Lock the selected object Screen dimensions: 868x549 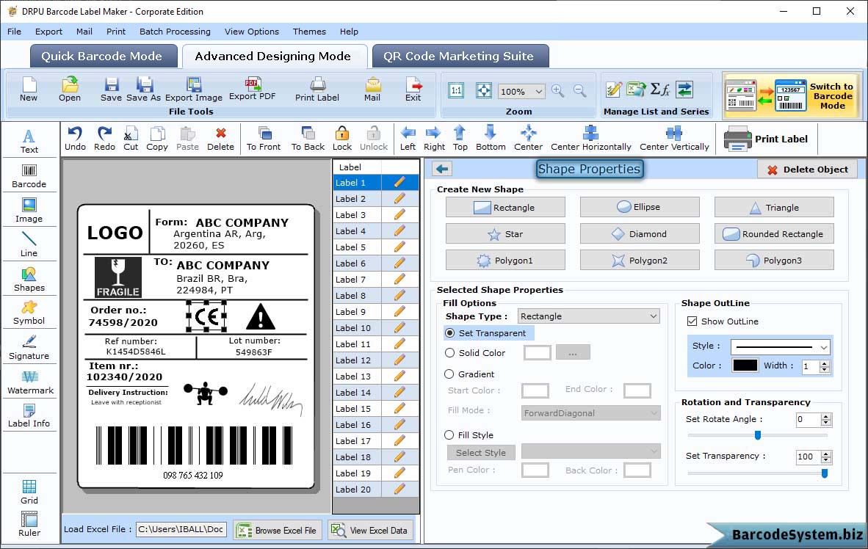point(342,139)
